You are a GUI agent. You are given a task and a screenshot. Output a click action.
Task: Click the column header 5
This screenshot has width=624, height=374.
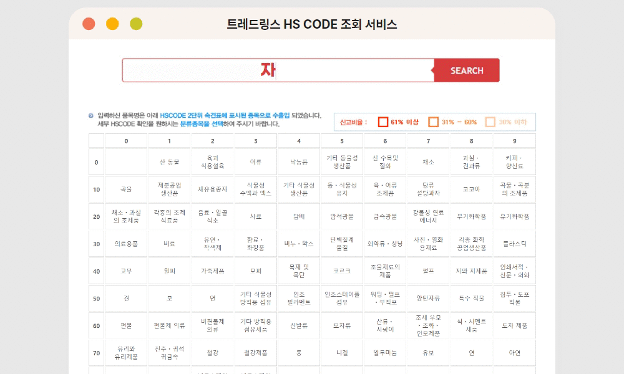click(x=342, y=141)
